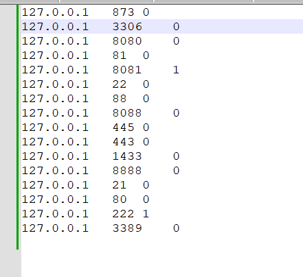Viewport: 303px width, 277px height.
Task: Click port number 8088
Action: 127,113
